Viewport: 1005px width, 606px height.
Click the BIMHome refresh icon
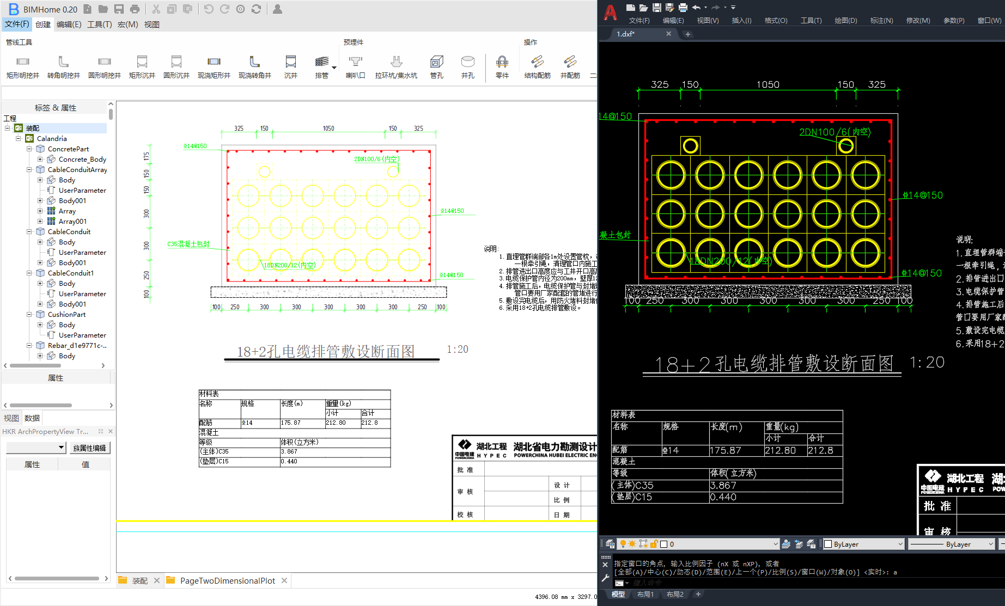(256, 9)
